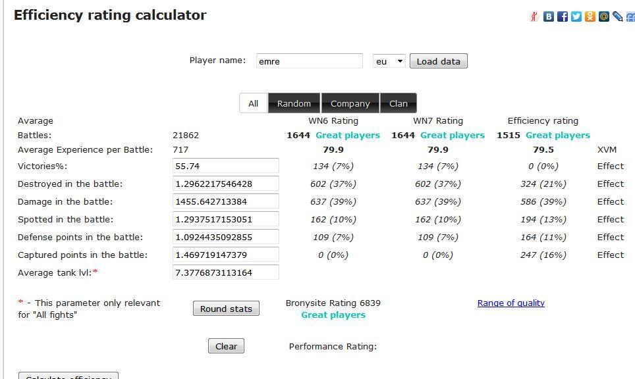Click the Bronysite Rating 6839 text
This screenshot has height=379, width=635.
click(333, 303)
